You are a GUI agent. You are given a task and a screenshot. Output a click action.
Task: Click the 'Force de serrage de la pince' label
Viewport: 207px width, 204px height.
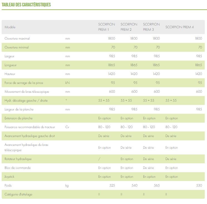(24, 83)
